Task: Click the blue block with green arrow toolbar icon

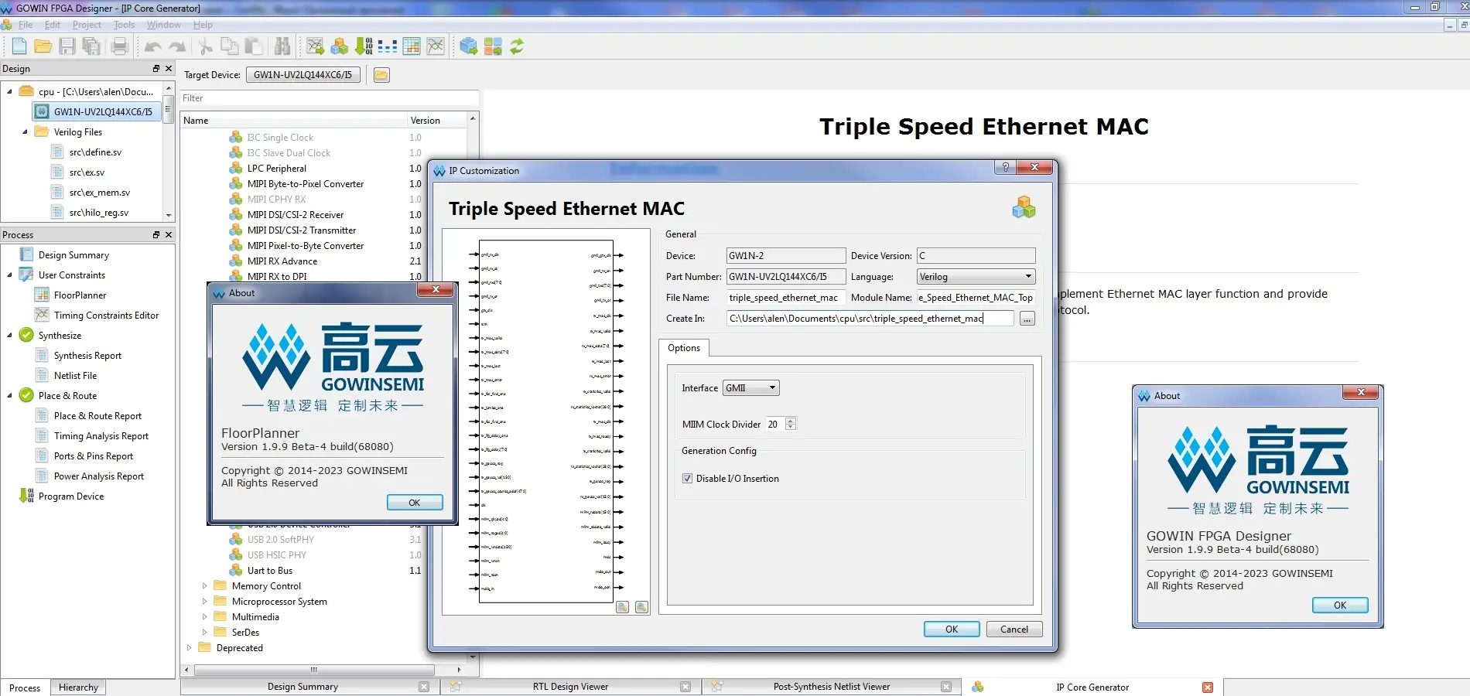Action: [468, 46]
